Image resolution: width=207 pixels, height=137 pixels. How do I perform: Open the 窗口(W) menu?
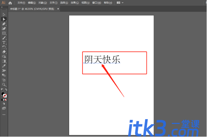point(96,3)
